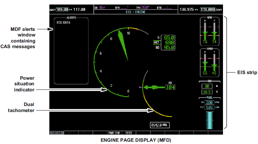Select the TEST softkey
This screenshot has height=144, width=258.
tap(128, 133)
